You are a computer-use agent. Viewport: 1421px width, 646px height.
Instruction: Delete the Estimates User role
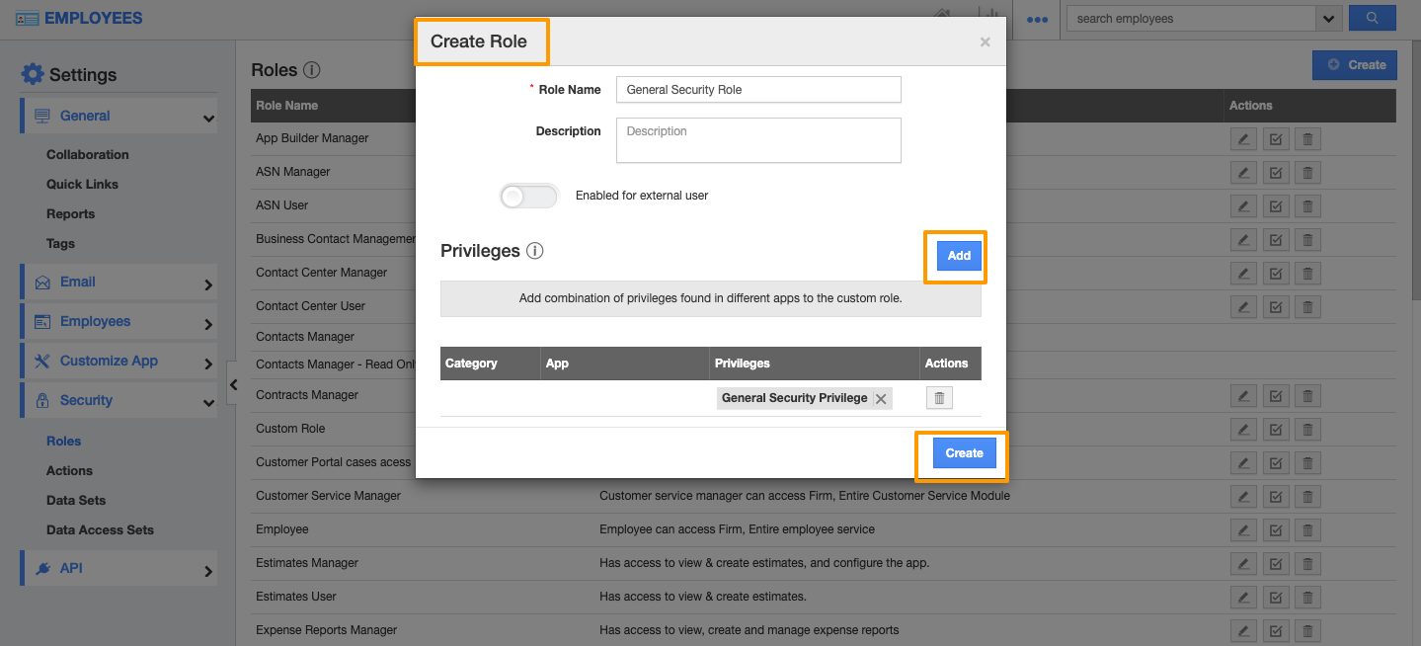(1307, 597)
